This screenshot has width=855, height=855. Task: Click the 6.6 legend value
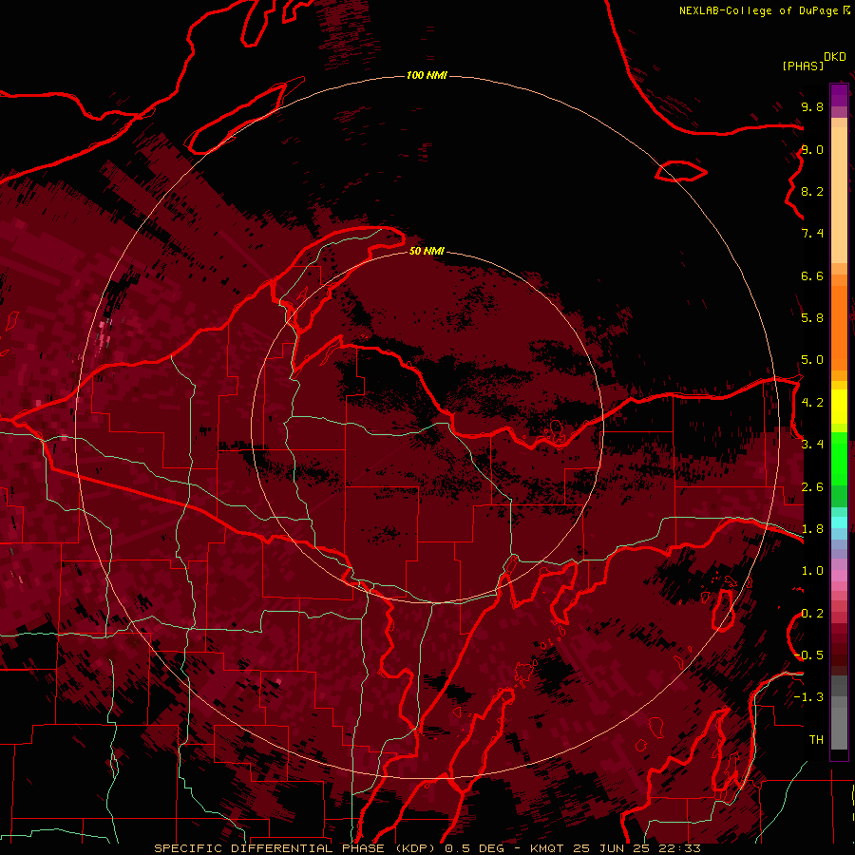[812, 275]
